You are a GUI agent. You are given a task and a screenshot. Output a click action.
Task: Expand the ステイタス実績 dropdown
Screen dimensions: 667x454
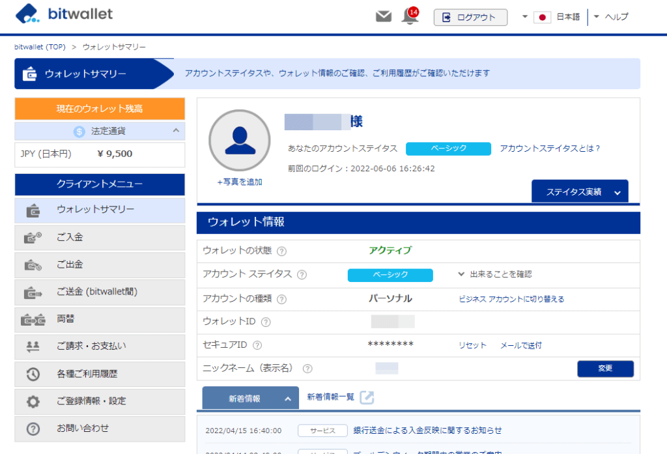580,192
